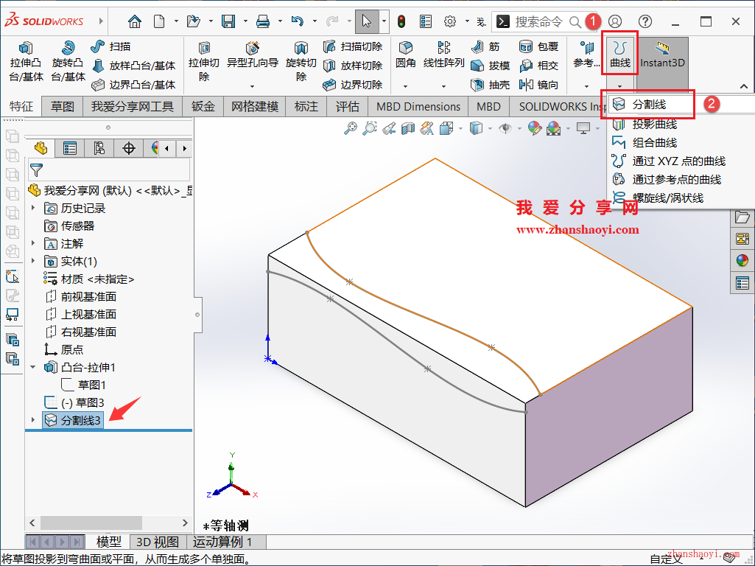Click in the 搜索命令 search field

pos(538,21)
